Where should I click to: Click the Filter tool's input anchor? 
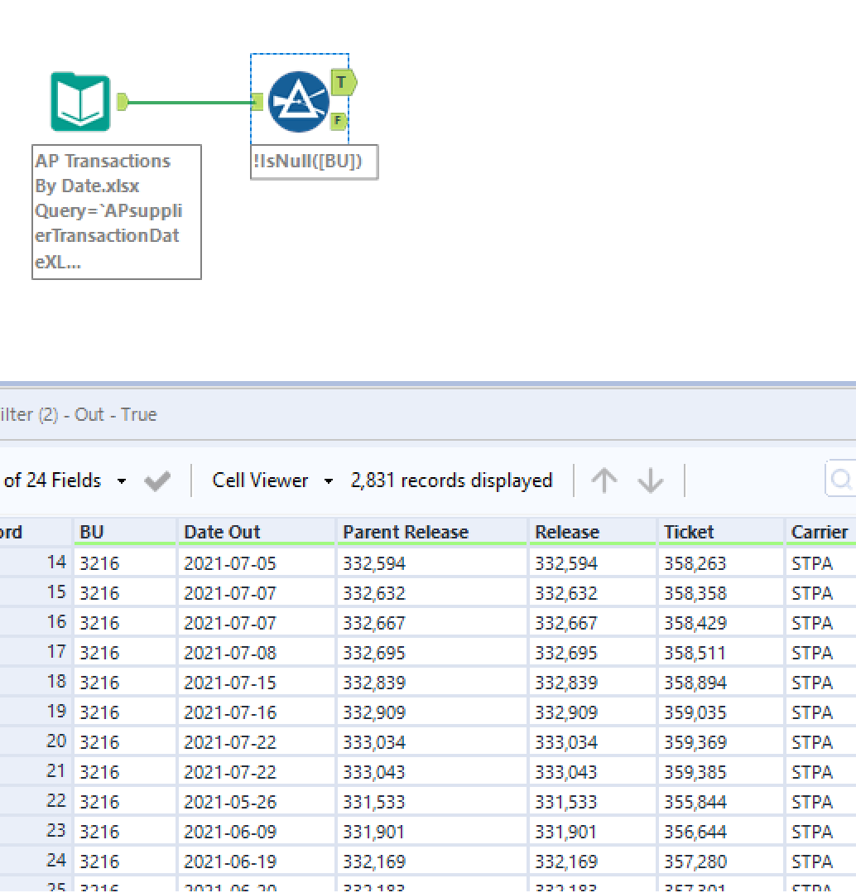[x=258, y=99]
